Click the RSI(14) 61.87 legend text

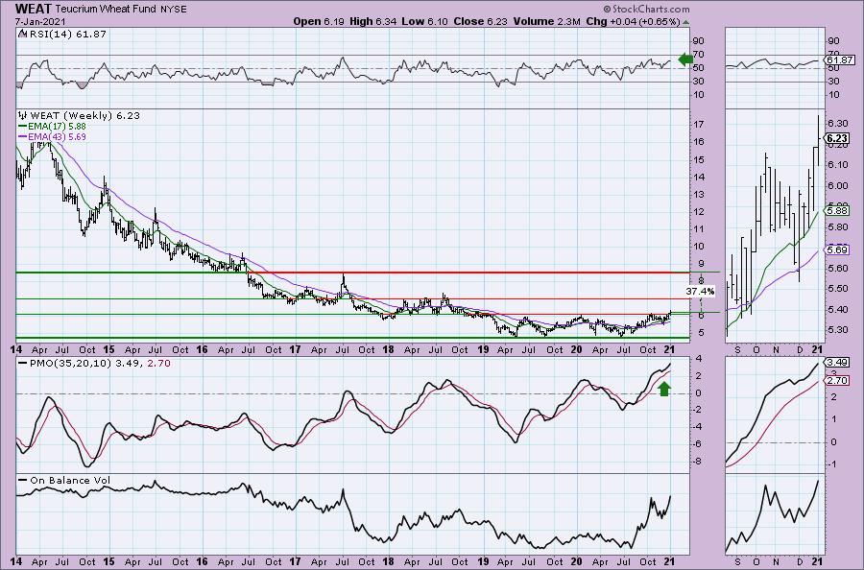(x=66, y=34)
